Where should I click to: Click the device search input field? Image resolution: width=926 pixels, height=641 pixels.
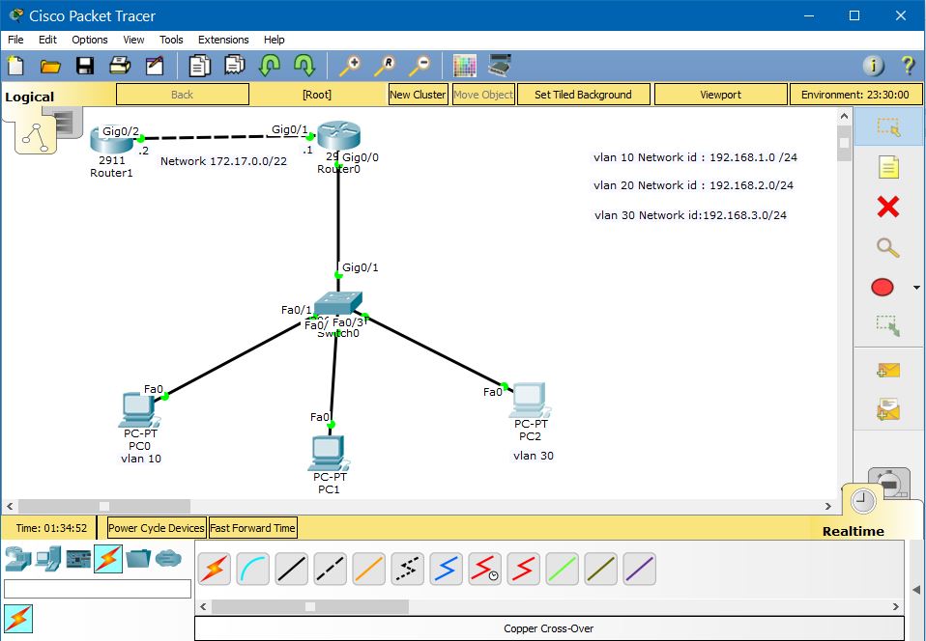pos(98,589)
